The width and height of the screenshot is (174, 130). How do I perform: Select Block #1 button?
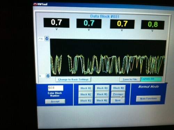coord(86,88)
